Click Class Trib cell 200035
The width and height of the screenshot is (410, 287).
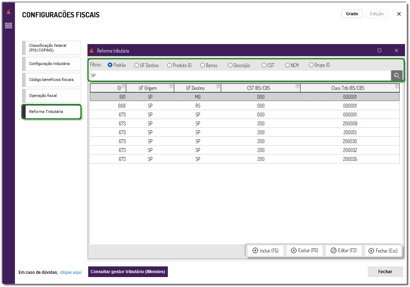(x=350, y=159)
